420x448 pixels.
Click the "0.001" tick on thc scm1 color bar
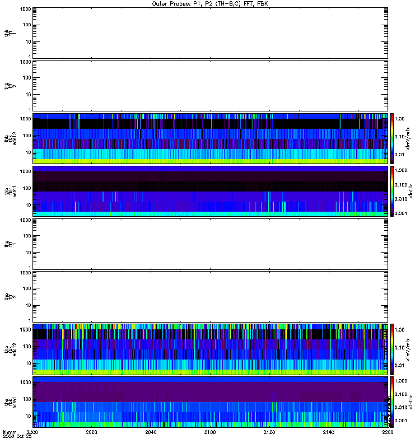tap(401, 421)
